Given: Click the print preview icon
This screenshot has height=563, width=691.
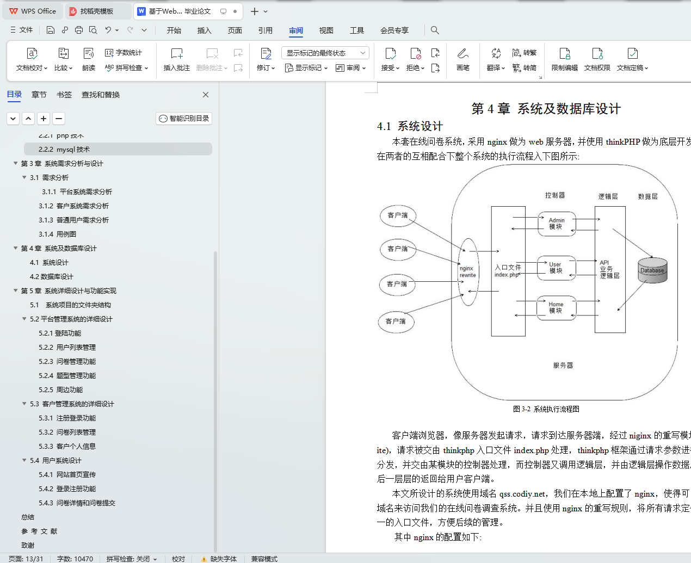Looking at the screenshot, I should (93, 30).
